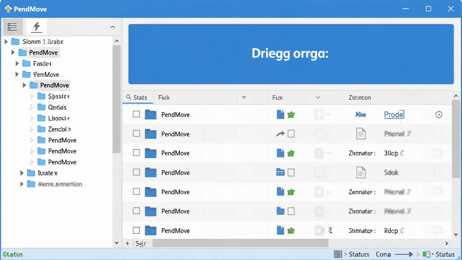Click the circular settings icon beside Prode
Screen dimensions: 462x260
[x=439, y=115]
